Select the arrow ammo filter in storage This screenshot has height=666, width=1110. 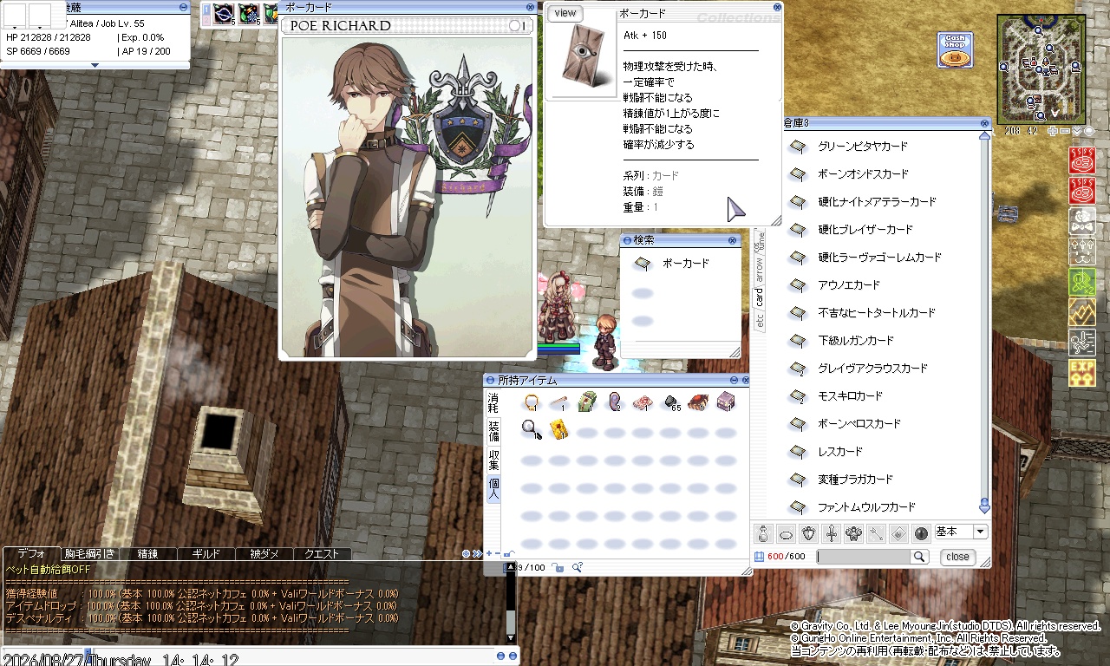[876, 532]
